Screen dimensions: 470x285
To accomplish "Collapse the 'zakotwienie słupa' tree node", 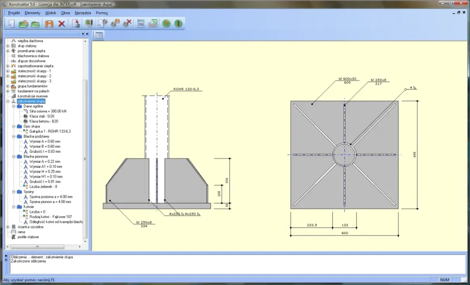I will (8, 101).
